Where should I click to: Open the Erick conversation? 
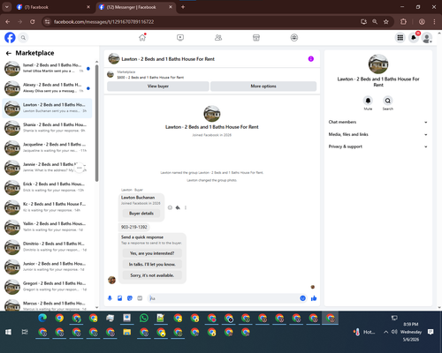[47, 187]
